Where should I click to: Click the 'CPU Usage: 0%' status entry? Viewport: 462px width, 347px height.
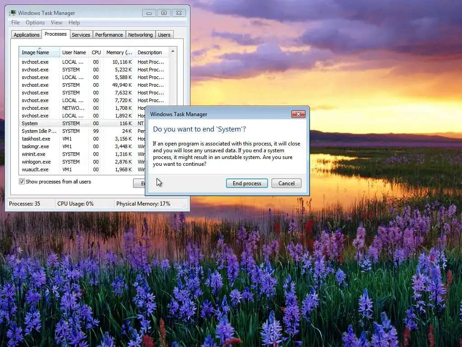tap(75, 204)
